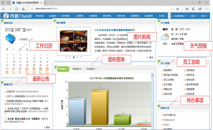213x130 pixels.
Task: Select the first news carousel dot
Action: click(66, 57)
